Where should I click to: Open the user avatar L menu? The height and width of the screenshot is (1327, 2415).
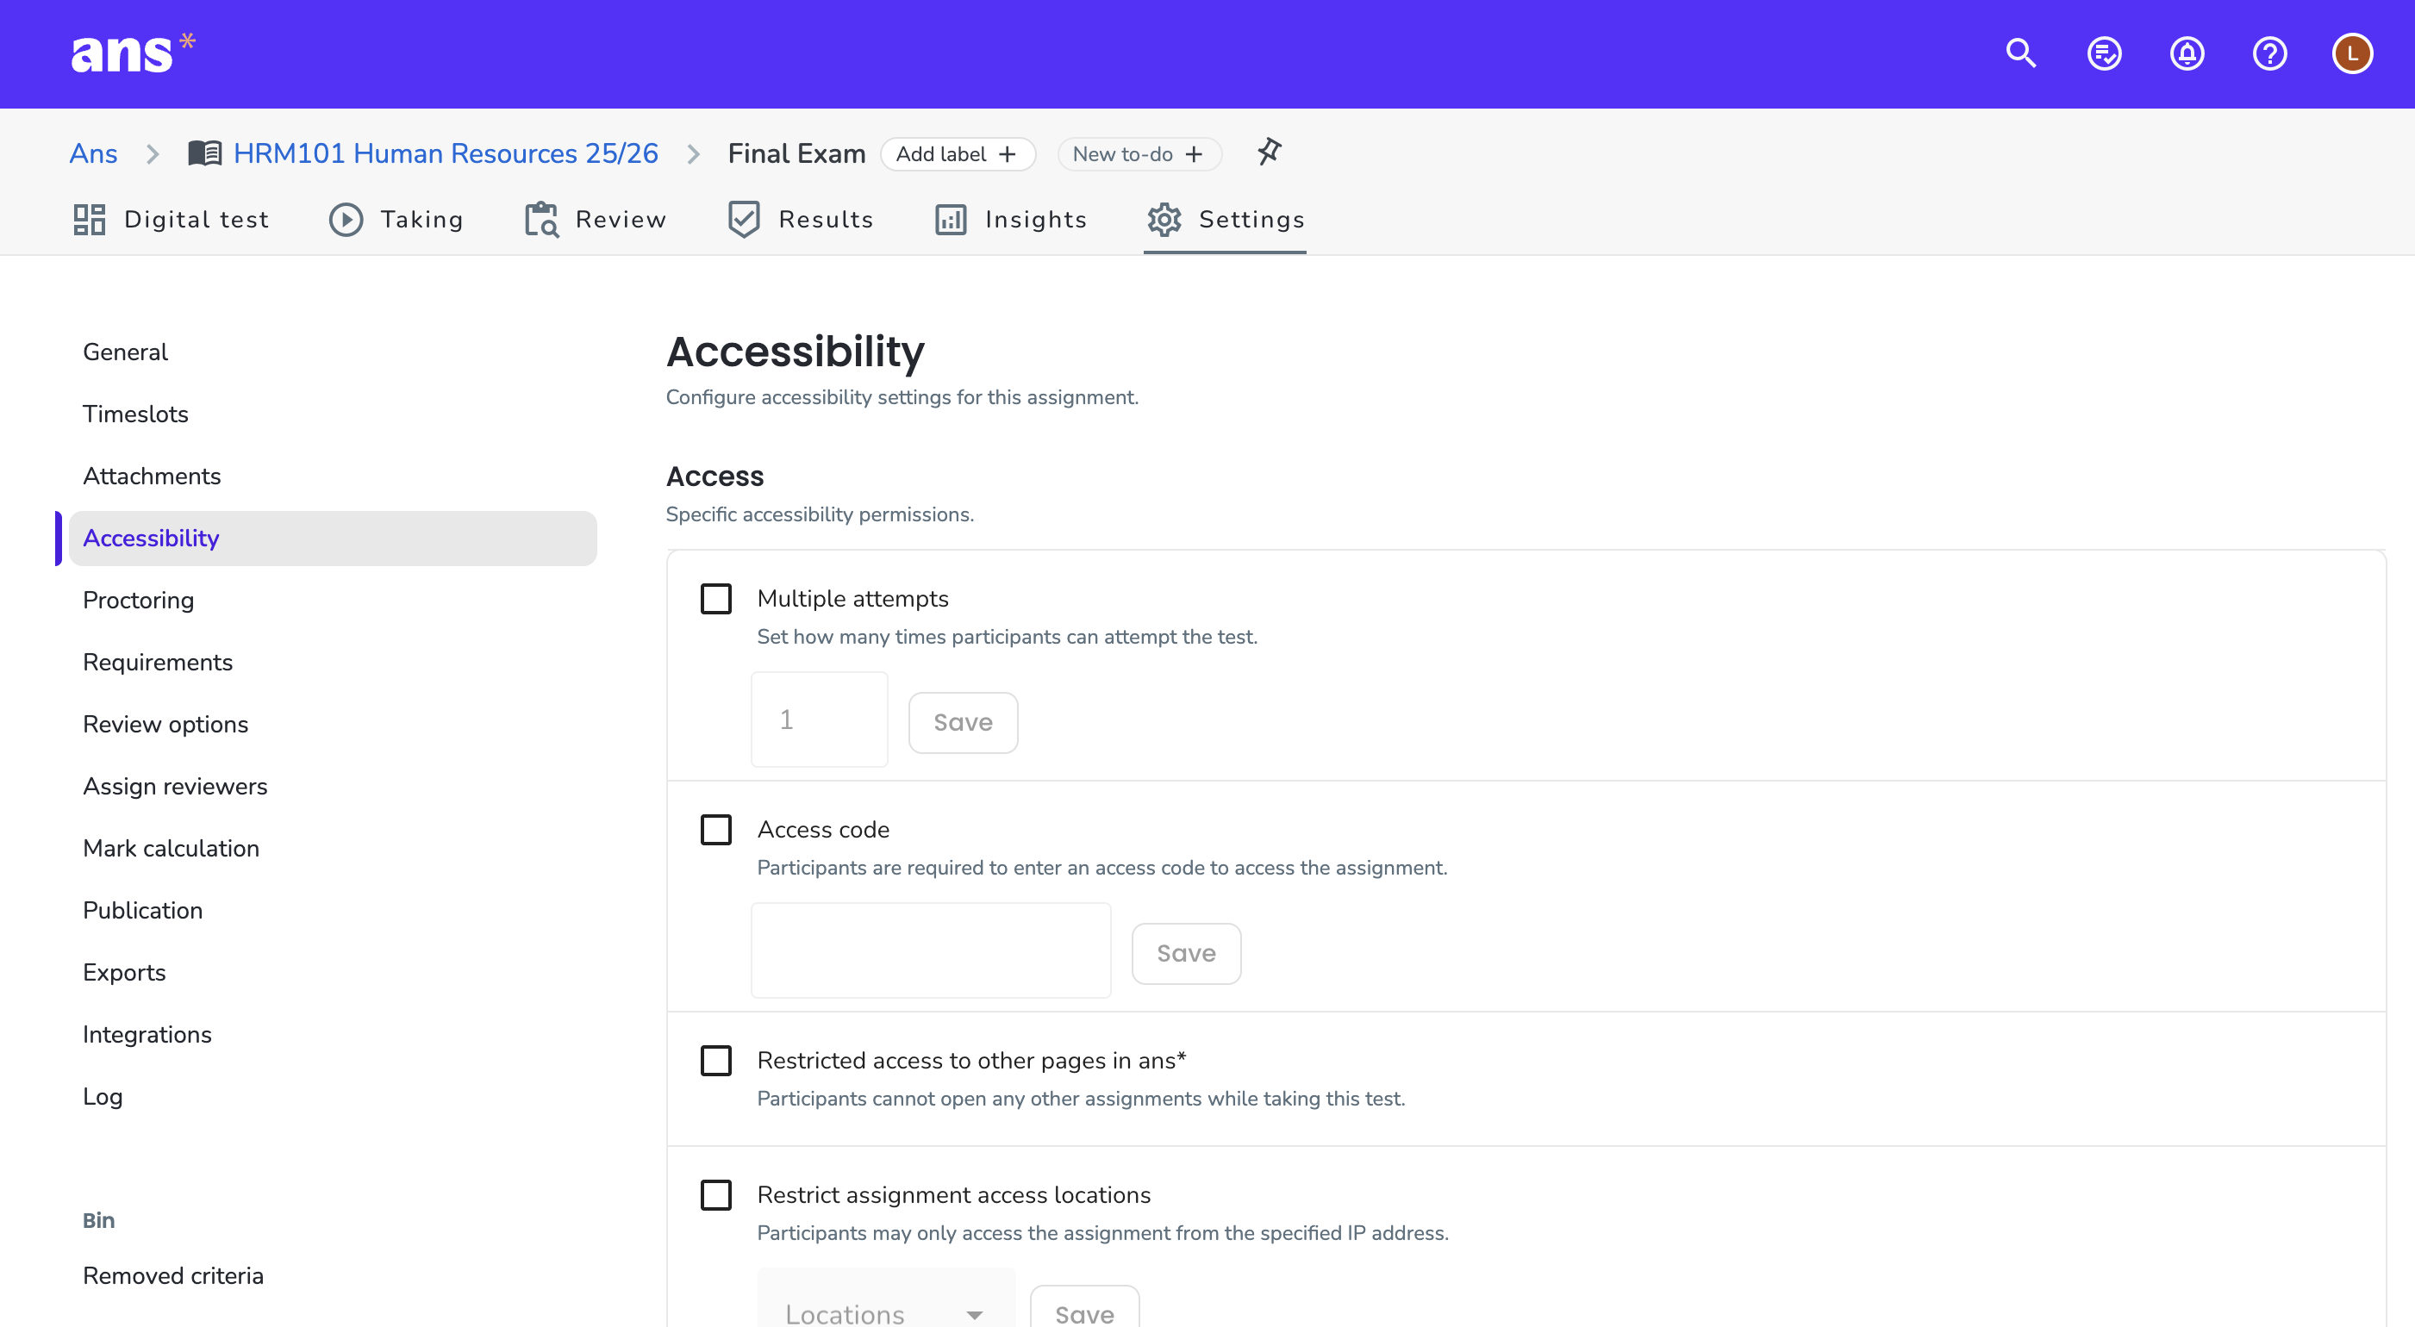(x=2352, y=53)
